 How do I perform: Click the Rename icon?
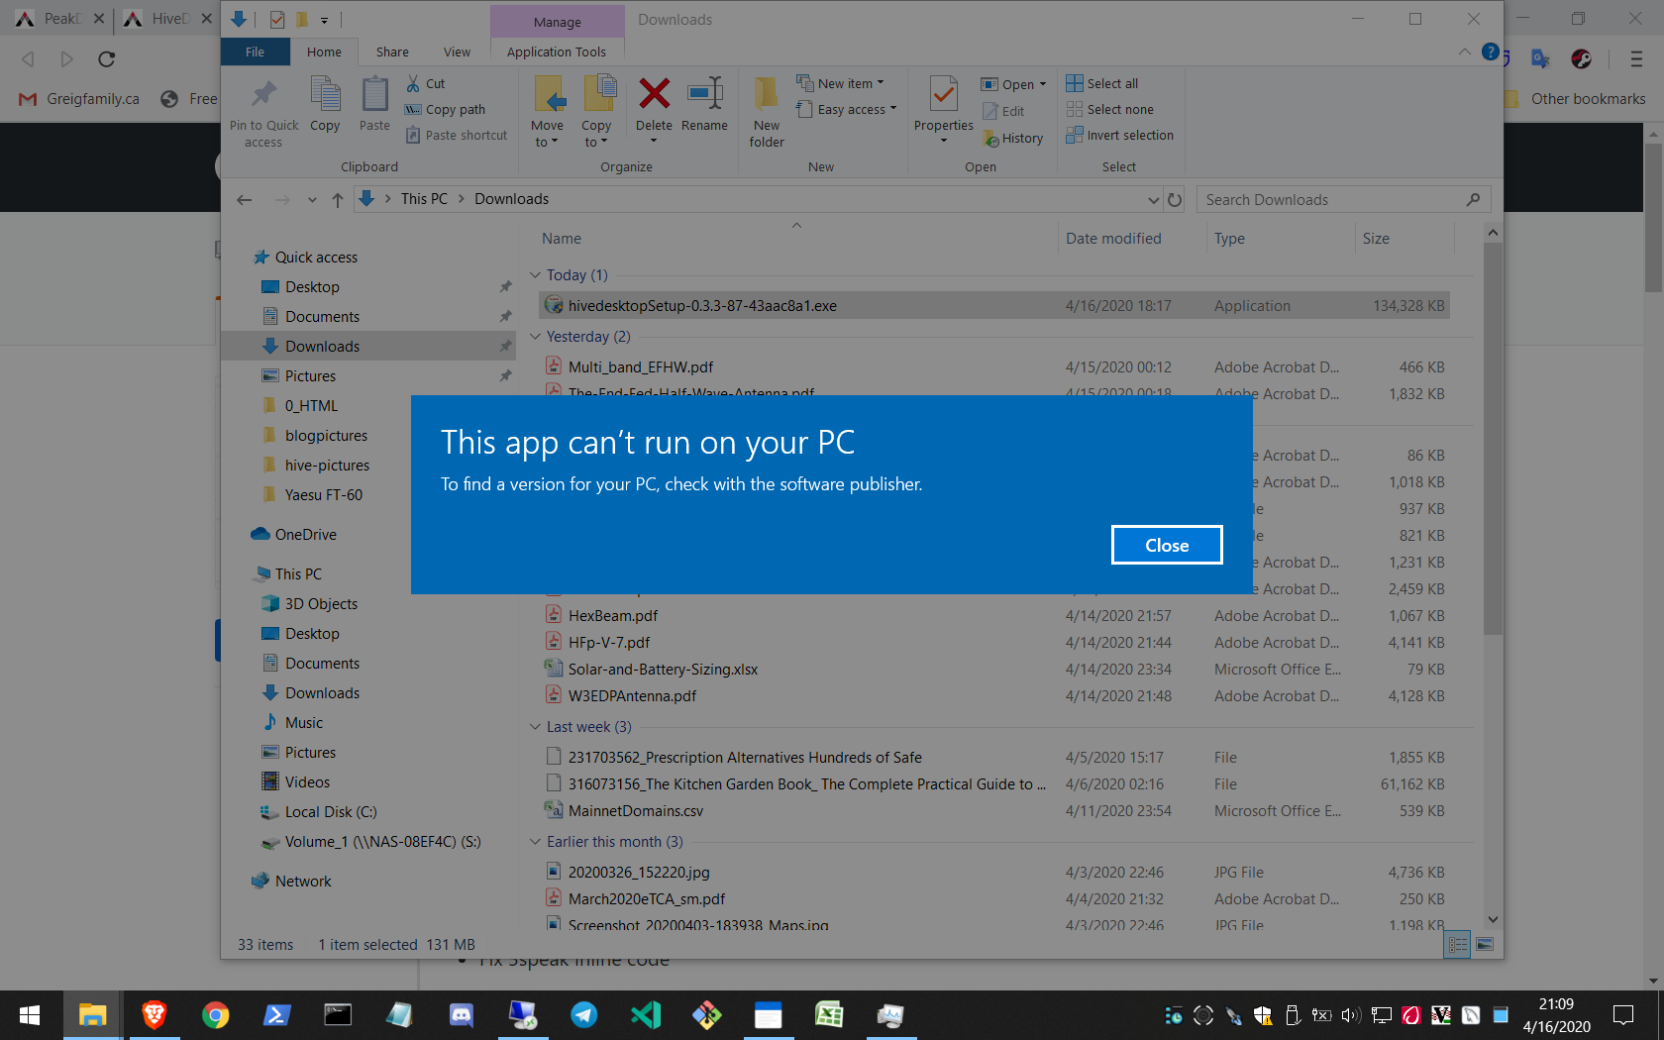click(x=704, y=94)
